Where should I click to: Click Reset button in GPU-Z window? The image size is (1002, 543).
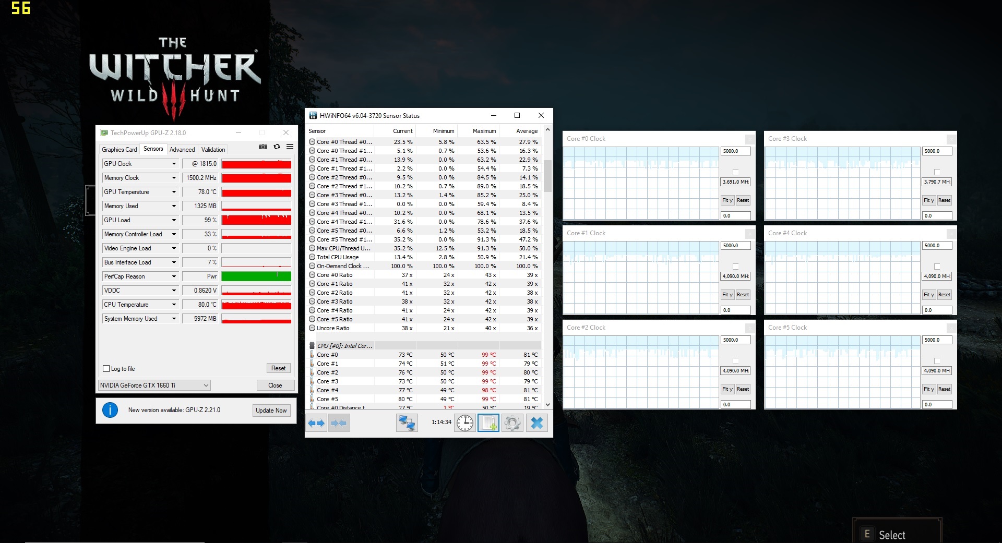click(278, 368)
